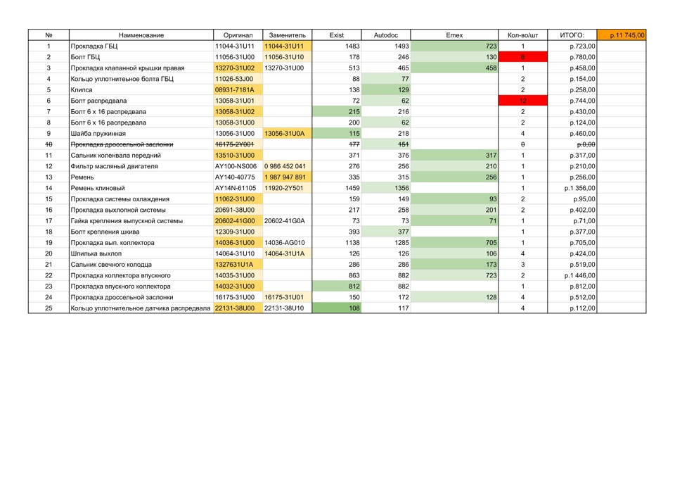
Task: Select replacement number 1 987 947 891
Action: pyautogui.click(x=287, y=177)
